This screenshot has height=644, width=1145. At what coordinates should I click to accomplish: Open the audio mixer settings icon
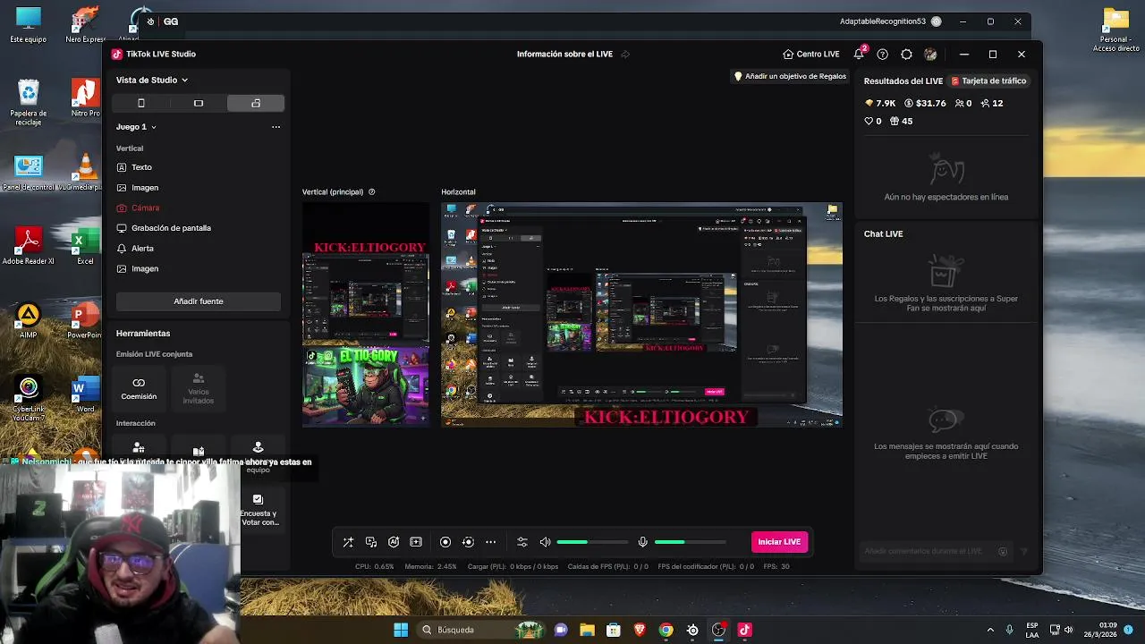click(x=522, y=542)
